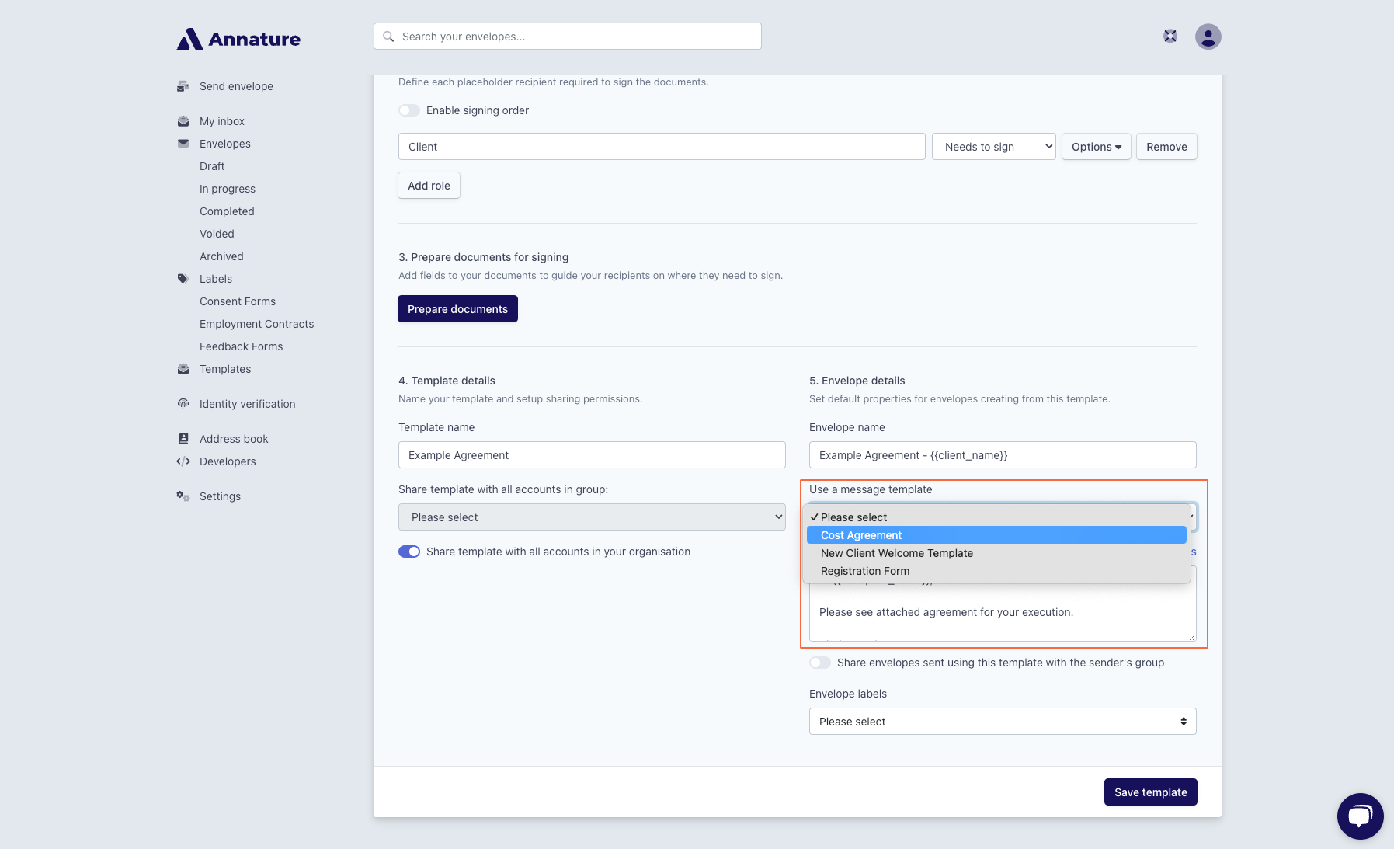The image size is (1394, 849).
Task: Click the Developers code icon
Action: (x=183, y=461)
